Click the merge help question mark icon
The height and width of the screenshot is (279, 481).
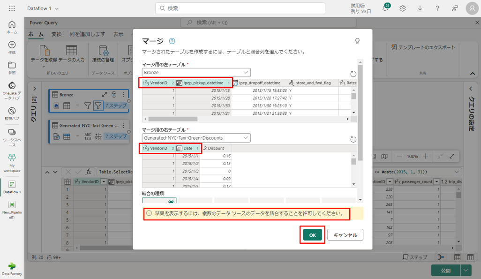click(x=172, y=41)
